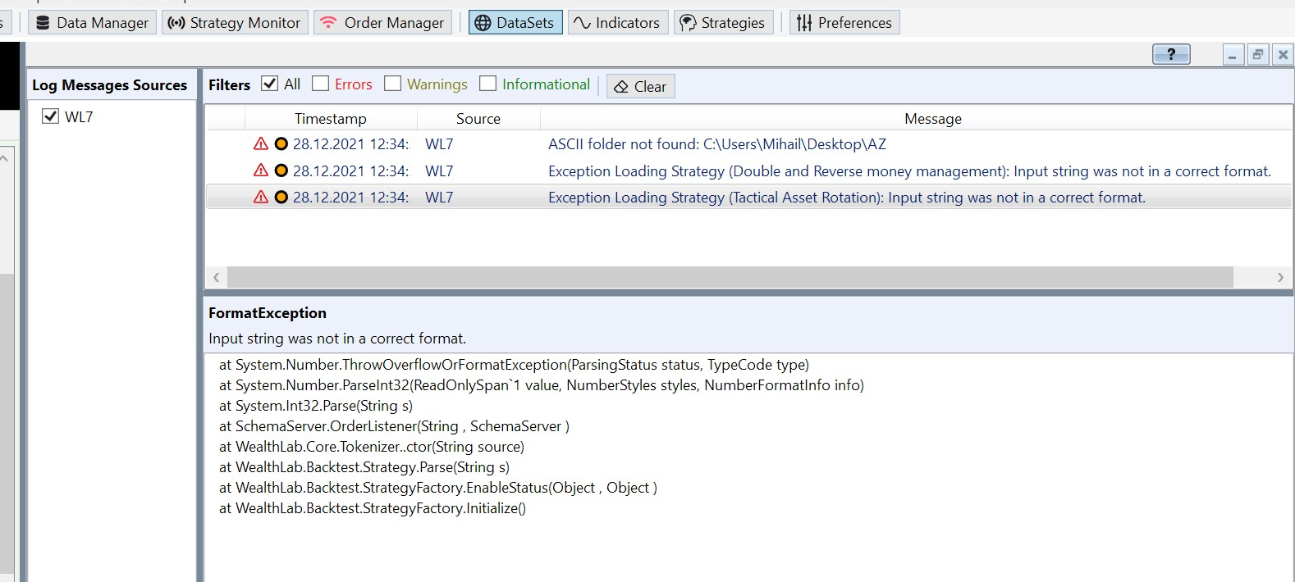Open Order Manager via its wifi icon

pyautogui.click(x=328, y=23)
